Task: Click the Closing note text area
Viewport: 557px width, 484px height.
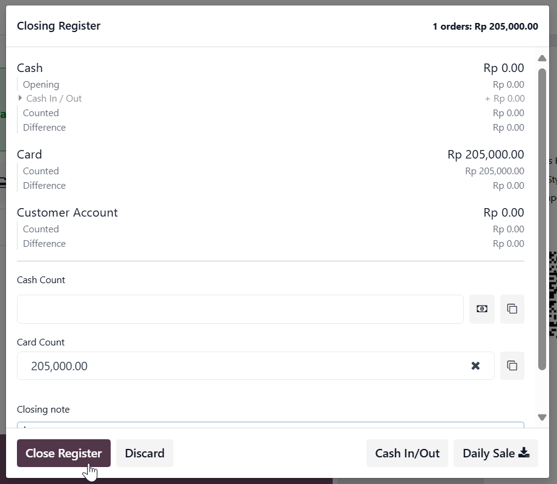Action: 270,425
